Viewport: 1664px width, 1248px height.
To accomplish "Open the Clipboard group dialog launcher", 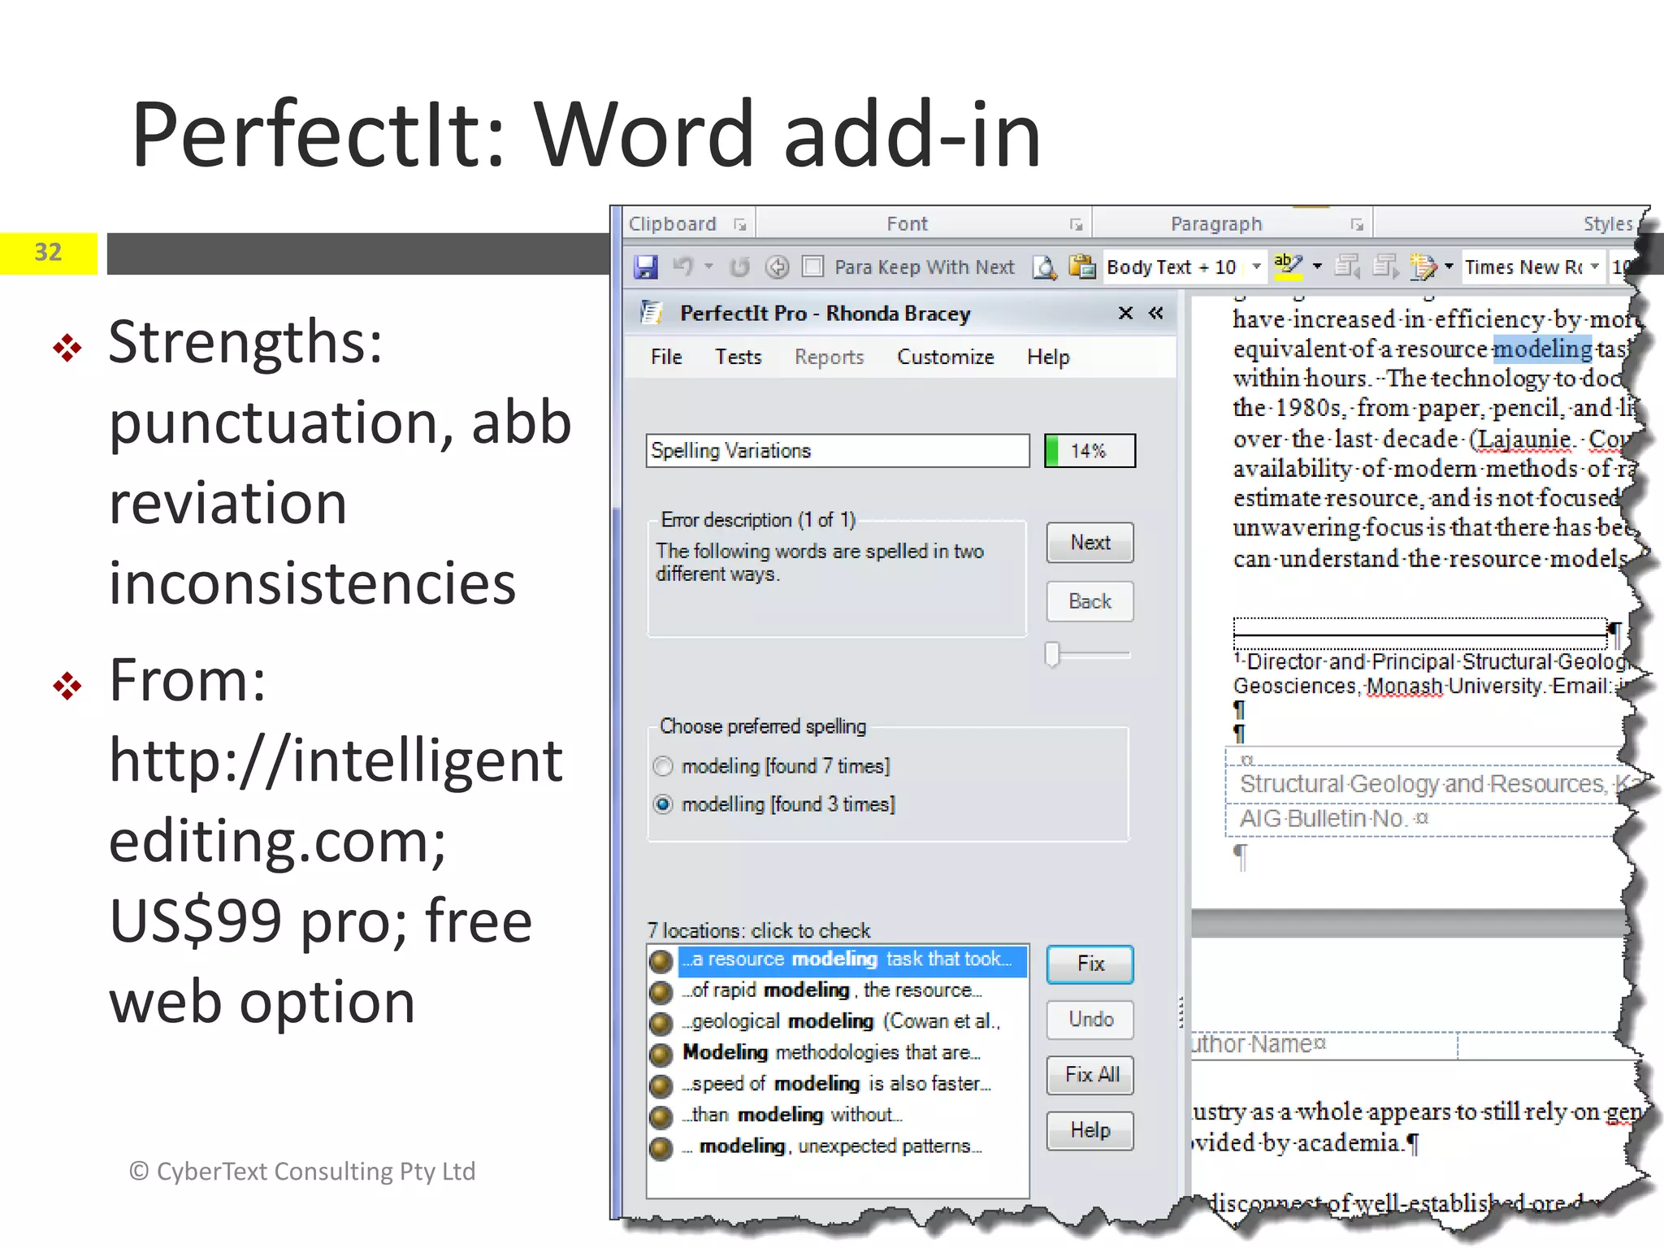I will [x=739, y=224].
